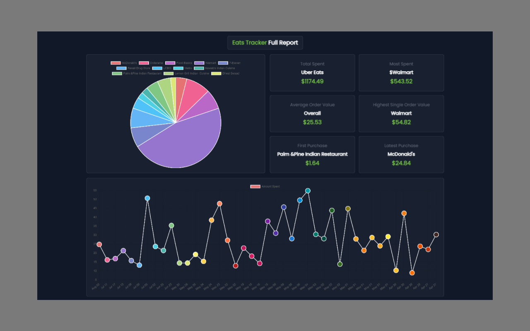Click the Average Order Value card
530x331 pixels.
(312, 113)
